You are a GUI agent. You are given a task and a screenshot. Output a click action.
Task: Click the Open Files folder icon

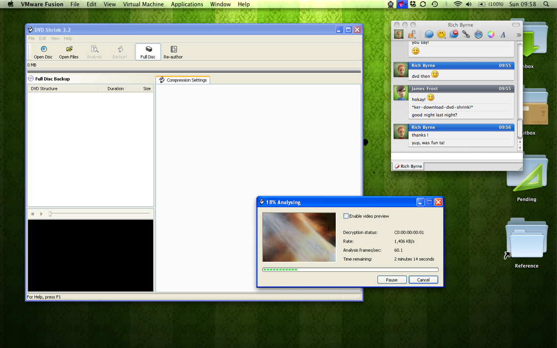(69, 52)
